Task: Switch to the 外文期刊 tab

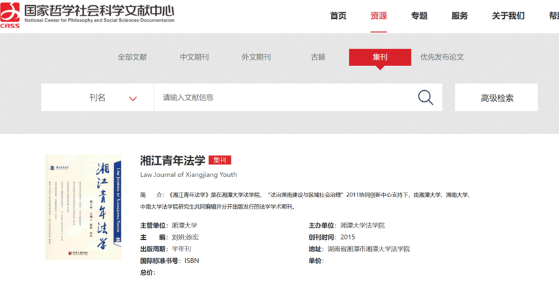Action: point(256,57)
